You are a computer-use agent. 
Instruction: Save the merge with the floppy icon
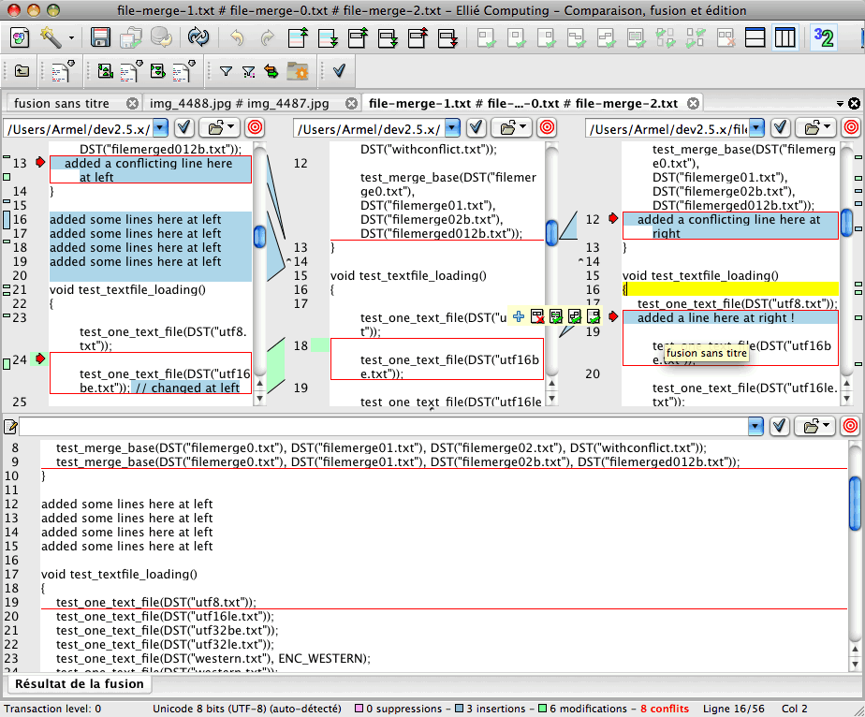click(100, 38)
